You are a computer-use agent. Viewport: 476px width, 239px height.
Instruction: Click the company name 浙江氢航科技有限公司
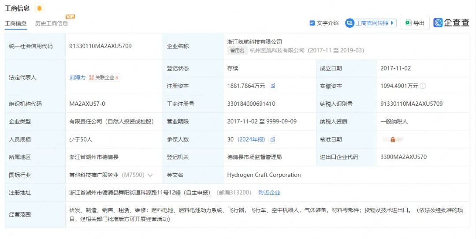254,41
